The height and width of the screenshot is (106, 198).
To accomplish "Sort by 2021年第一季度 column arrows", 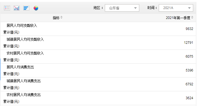I will [x=192, y=18].
